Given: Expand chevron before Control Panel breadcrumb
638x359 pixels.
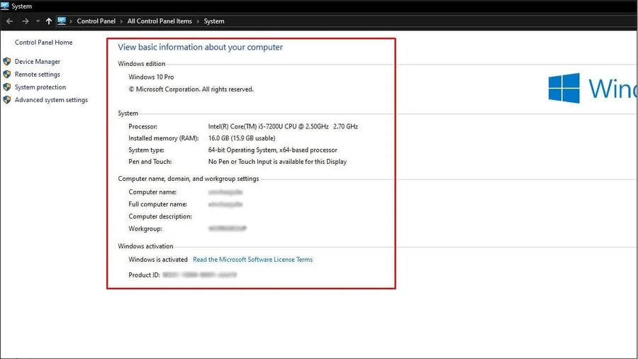Looking at the screenshot, I should [71, 21].
